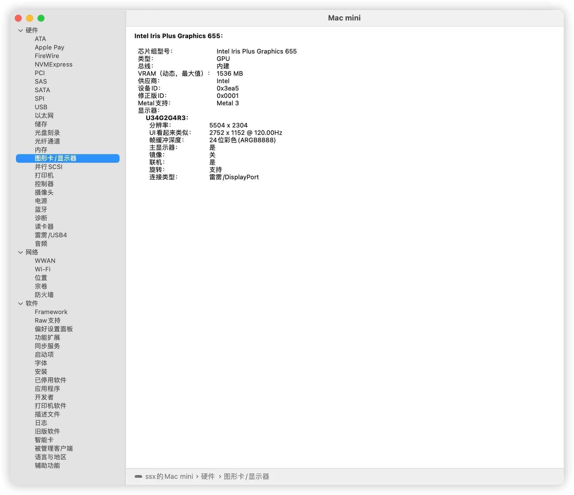Collapse the 软件 section chevron
The height and width of the screenshot is (495, 574).
[x=20, y=304]
